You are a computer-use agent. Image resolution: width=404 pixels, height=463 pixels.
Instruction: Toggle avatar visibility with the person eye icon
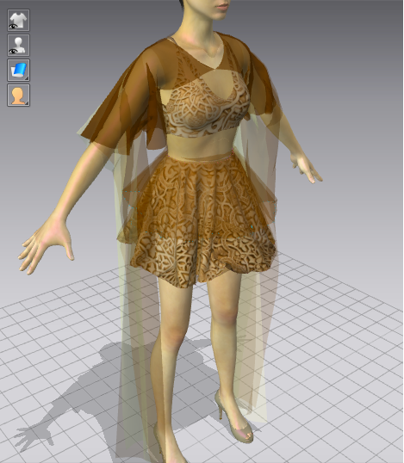[18, 45]
